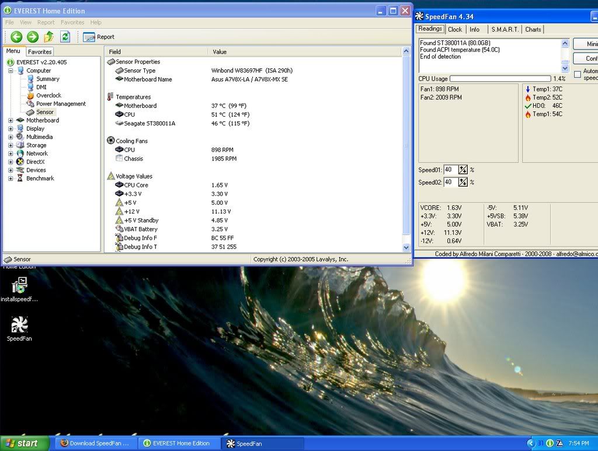Screen dimensions: 598x451
Task: Click the Speed02 up/down stepper
Action: click(x=463, y=182)
